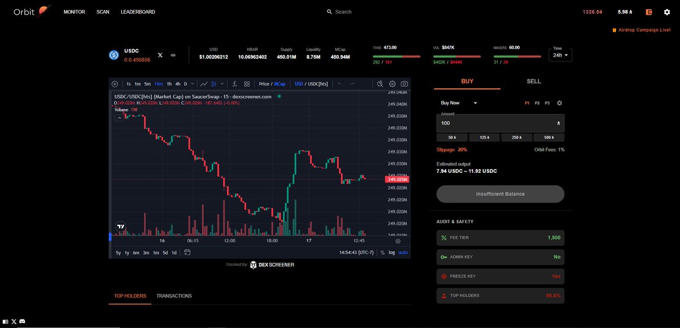Image resolution: width=680 pixels, height=328 pixels.
Task: Switch to the SELL tab
Action: point(534,82)
